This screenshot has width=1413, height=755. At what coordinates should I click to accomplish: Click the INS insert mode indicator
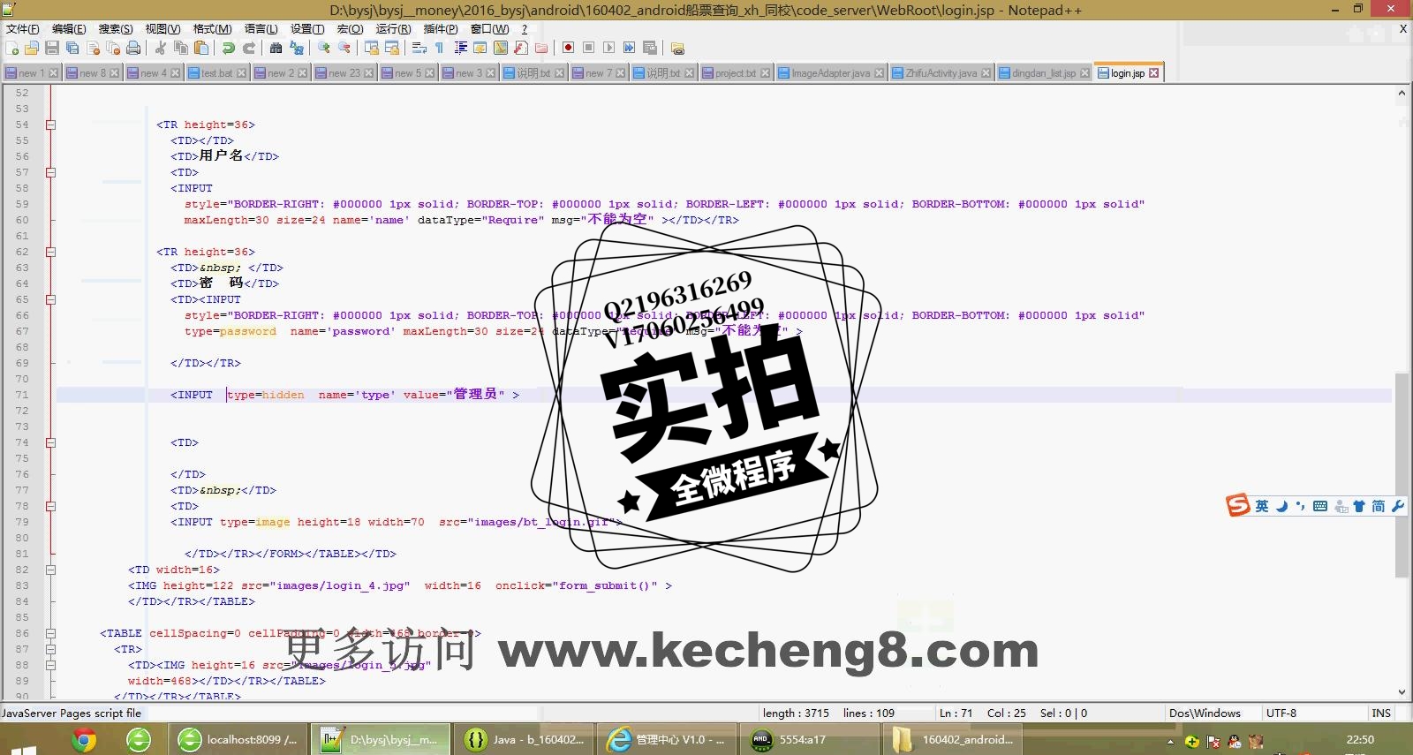click(1381, 713)
